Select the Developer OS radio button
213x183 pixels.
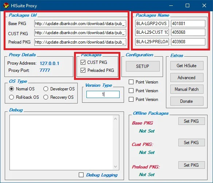tap(46, 89)
